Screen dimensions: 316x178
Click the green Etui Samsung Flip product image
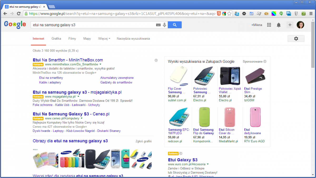point(204,117)
